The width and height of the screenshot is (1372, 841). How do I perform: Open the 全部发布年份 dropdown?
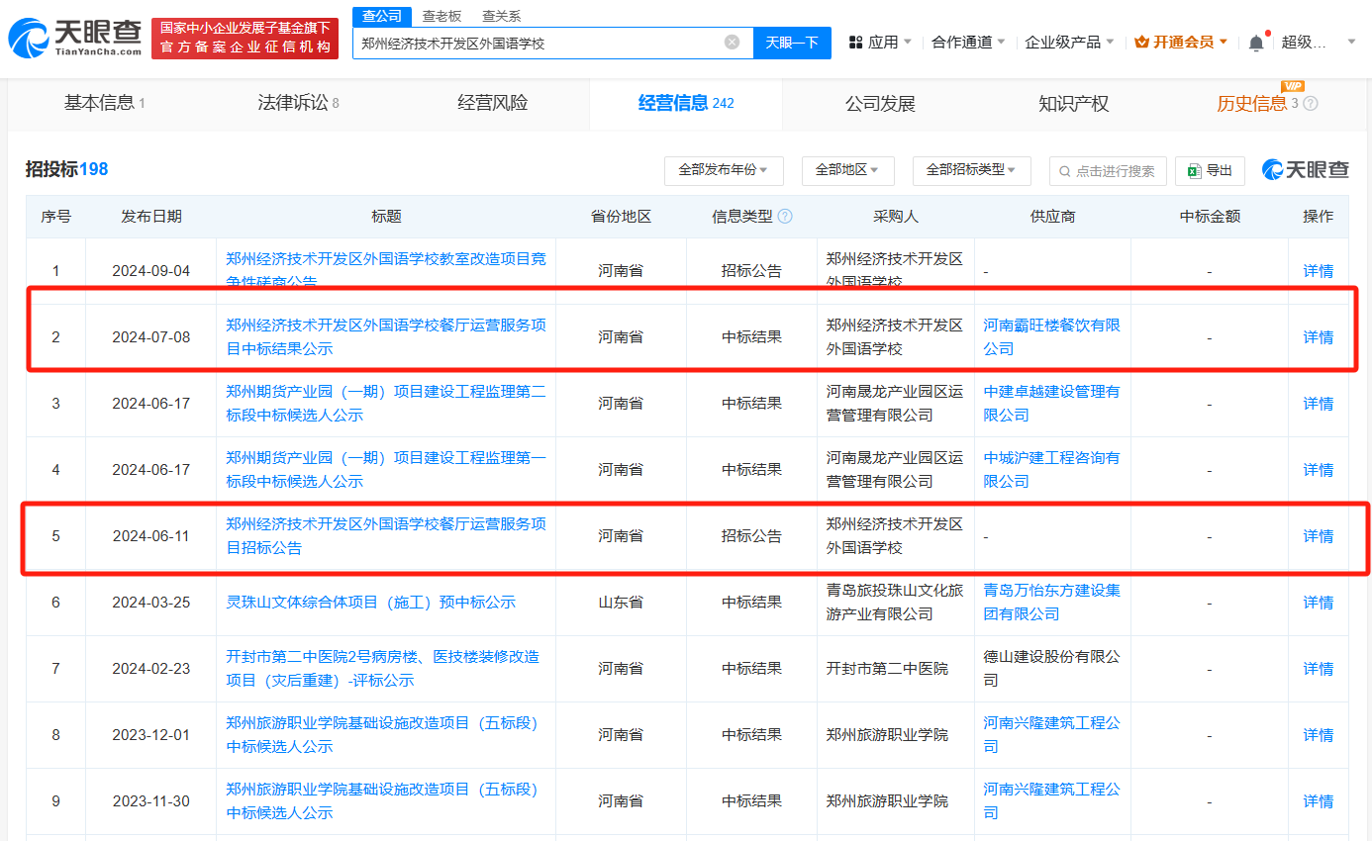tap(724, 170)
